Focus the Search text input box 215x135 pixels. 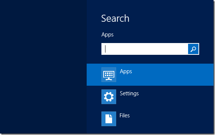coord(145,49)
